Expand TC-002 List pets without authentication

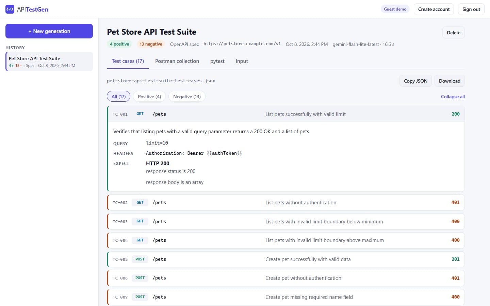[286, 203]
